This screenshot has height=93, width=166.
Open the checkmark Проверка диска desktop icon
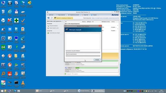click(x=23, y=22)
